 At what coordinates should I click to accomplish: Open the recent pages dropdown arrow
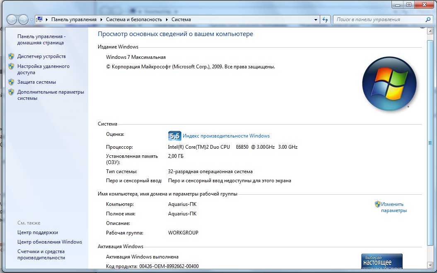[x=31, y=20]
